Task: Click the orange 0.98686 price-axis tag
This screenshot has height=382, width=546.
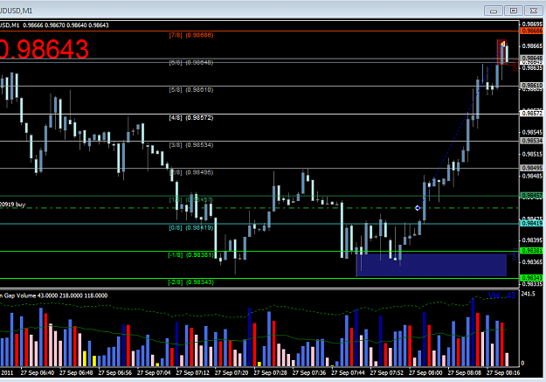Action: pos(532,31)
